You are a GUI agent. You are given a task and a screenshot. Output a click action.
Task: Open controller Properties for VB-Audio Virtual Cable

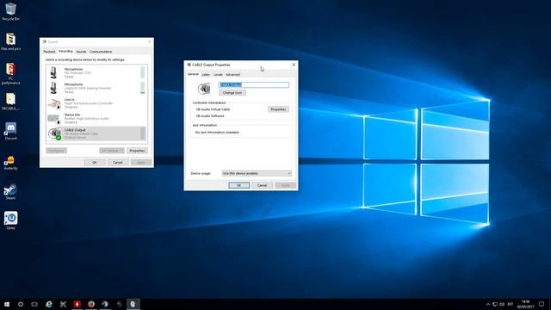tap(278, 109)
